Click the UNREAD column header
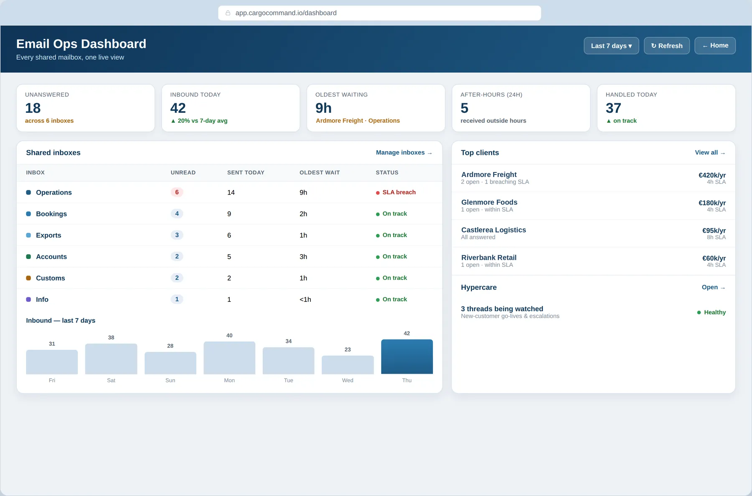Image resolution: width=752 pixels, height=496 pixels. coord(183,172)
